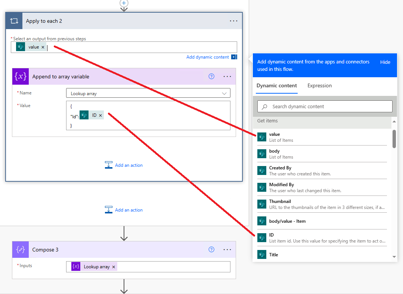Open the Compose 3 ellipsis menu
Viewport: 403px width, 294px height.
click(x=227, y=249)
